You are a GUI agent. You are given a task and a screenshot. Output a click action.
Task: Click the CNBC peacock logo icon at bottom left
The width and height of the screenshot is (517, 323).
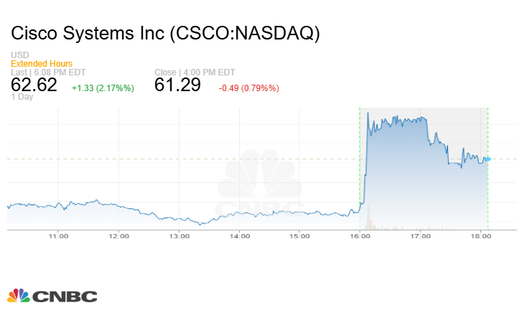tap(18, 296)
